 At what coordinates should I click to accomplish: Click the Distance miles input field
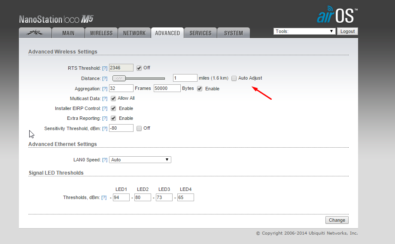(185, 78)
